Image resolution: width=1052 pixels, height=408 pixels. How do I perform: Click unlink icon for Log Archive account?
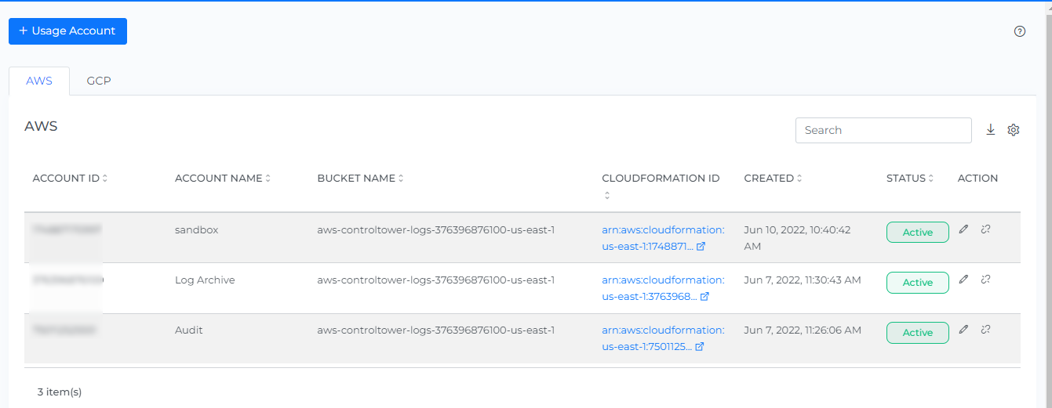pyautogui.click(x=986, y=280)
